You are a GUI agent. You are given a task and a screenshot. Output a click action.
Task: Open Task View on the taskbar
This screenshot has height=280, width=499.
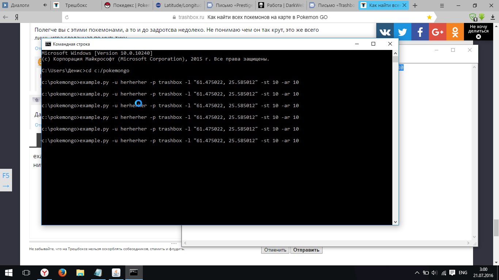[x=26, y=272]
